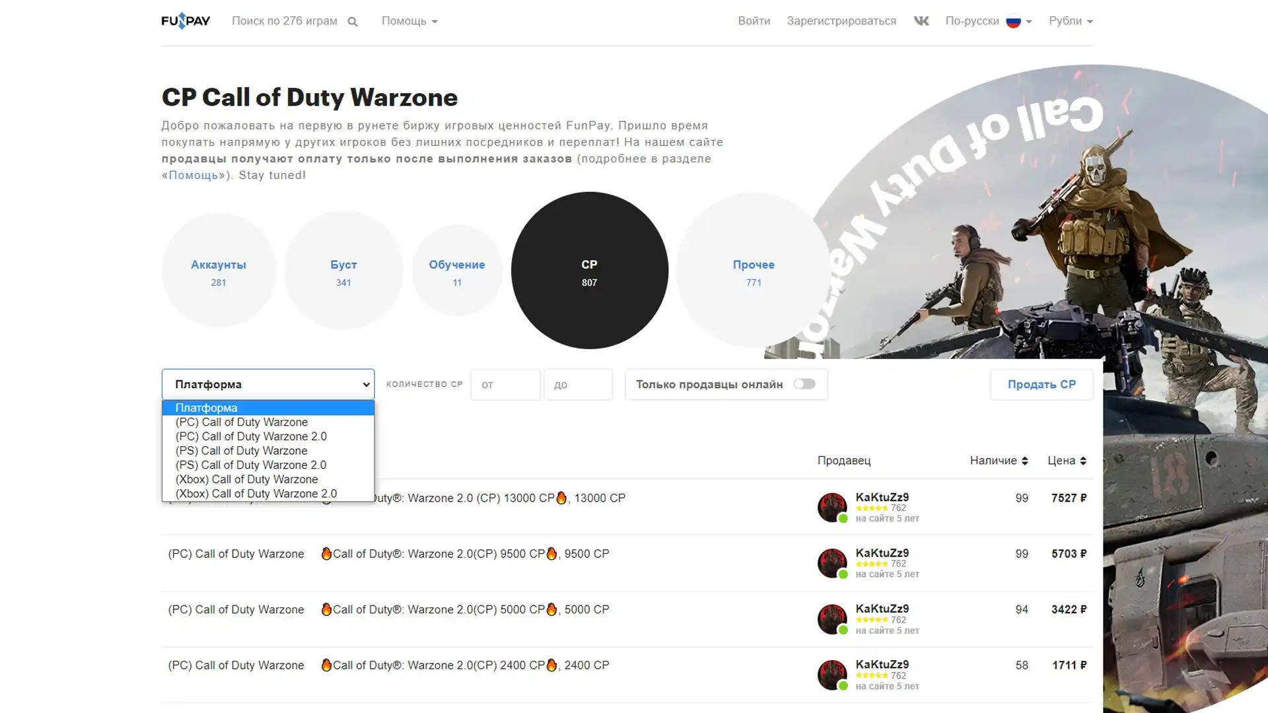This screenshot has height=713, width=1268.
Task: Click the Войти login link
Action: pyautogui.click(x=754, y=21)
